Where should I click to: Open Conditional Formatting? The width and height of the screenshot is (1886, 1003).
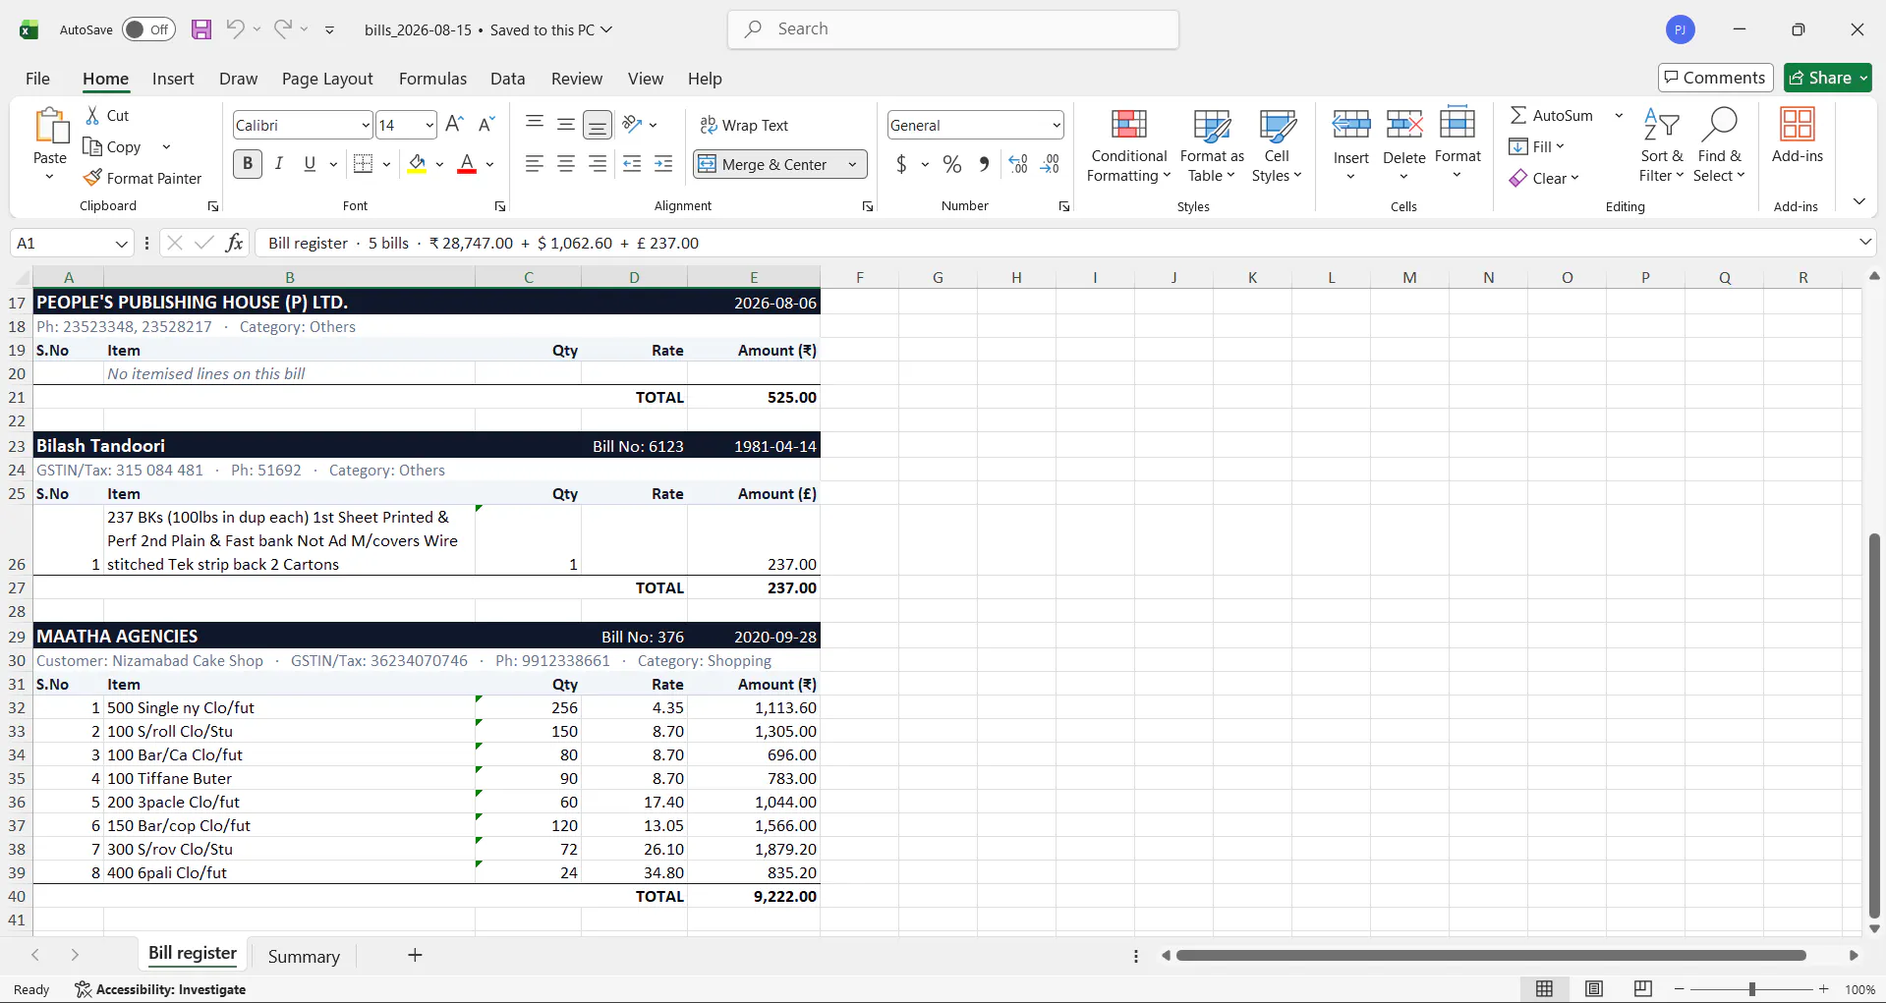pos(1129,145)
